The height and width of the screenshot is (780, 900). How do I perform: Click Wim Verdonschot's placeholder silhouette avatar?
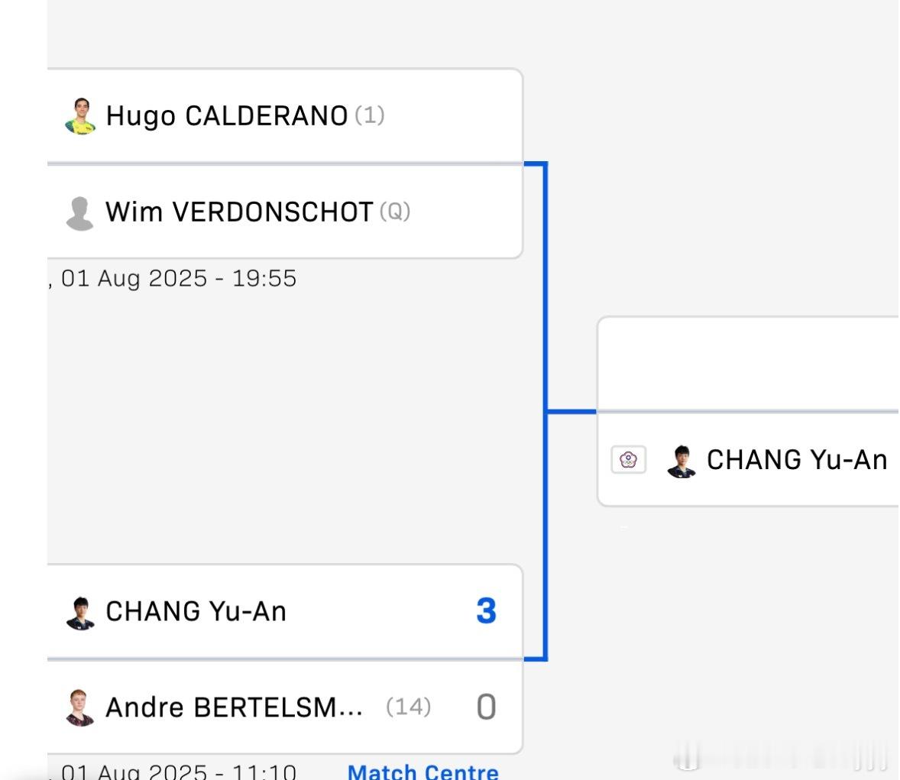(x=79, y=213)
